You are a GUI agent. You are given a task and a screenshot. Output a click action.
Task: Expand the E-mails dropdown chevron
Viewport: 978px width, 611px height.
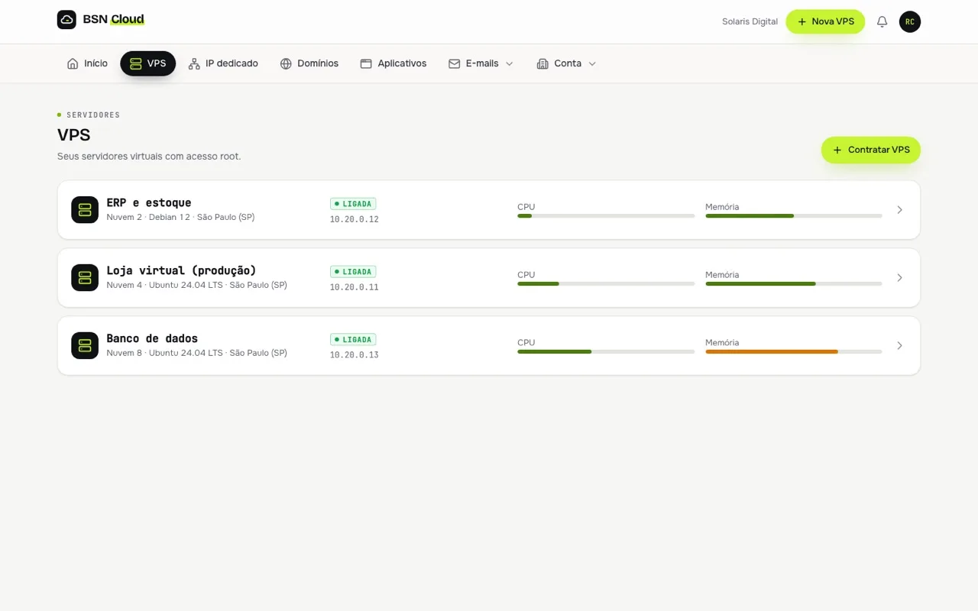click(510, 63)
